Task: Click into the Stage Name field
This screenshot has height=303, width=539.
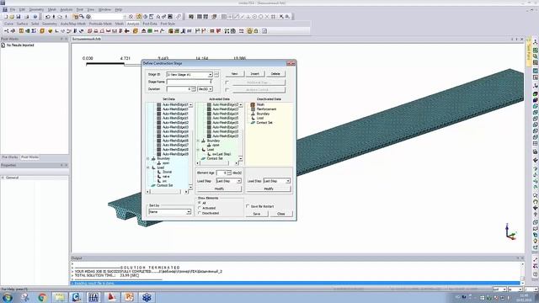Action: point(189,82)
